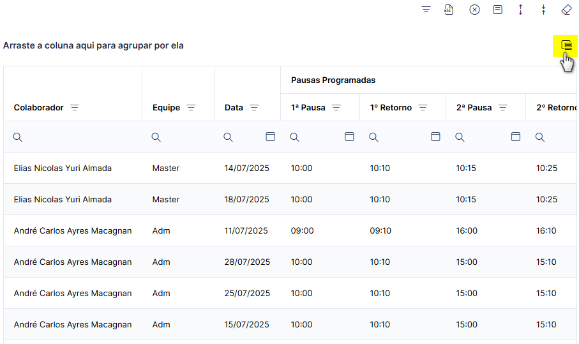Screen dimensions: 579x344
Task: Click search icon in Equipe filter row
Action: click(156, 137)
